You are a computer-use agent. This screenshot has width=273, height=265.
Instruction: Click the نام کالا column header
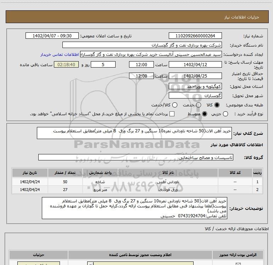(168, 173)
